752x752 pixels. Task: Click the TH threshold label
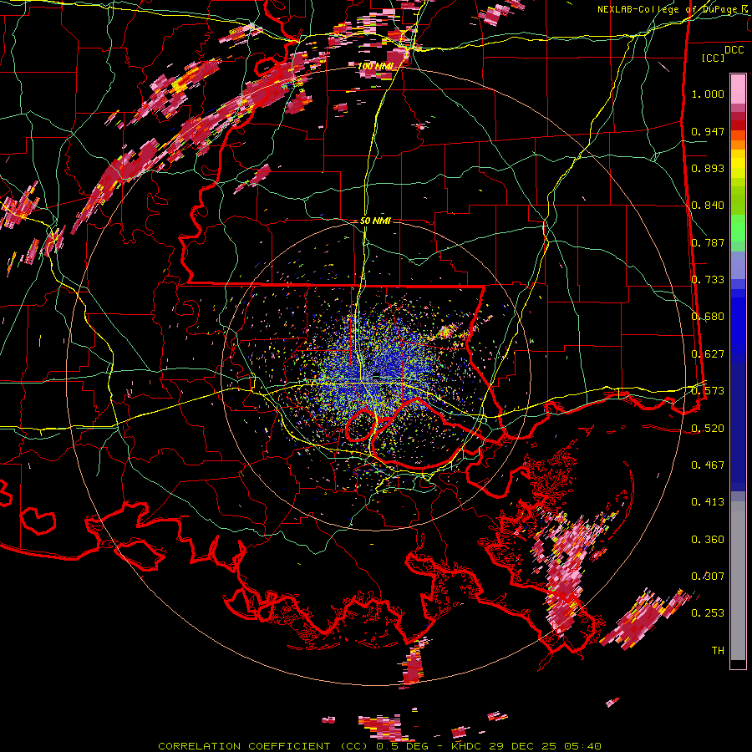click(x=718, y=650)
